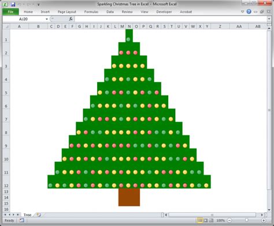Switch to Page Layout view icon
274x226 pixels.
(206, 220)
